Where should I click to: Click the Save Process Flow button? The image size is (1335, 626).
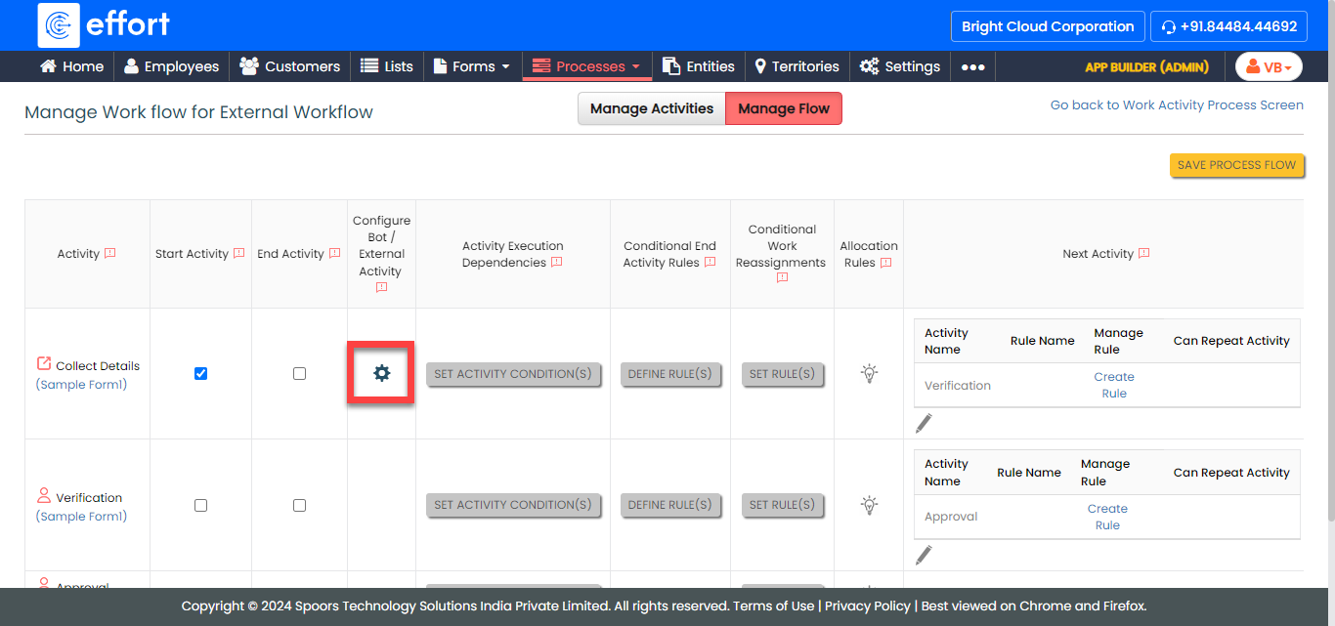pyautogui.click(x=1236, y=165)
